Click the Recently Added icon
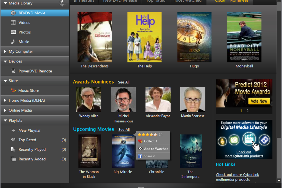The height and width of the screenshot is (188, 282). point(13,159)
